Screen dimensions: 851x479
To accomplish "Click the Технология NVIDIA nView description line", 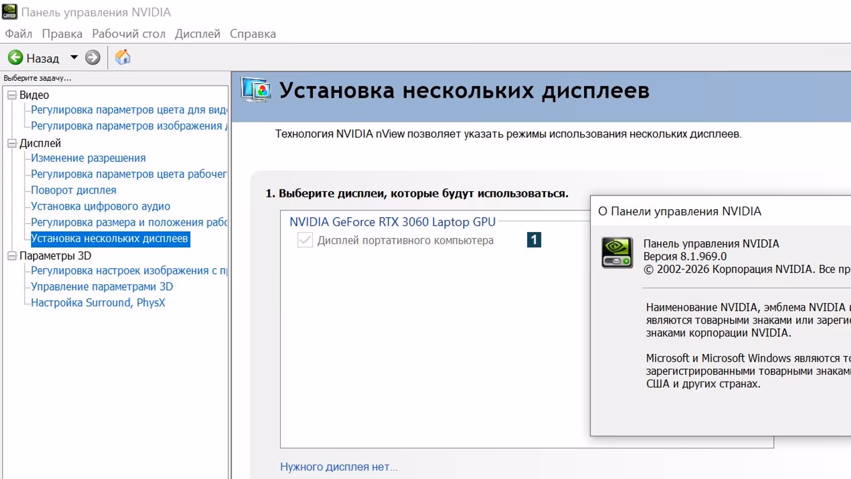I will pos(508,134).
